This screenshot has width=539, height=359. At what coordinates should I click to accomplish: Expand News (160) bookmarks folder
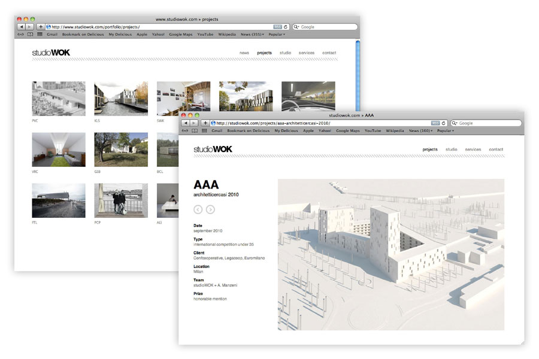pyautogui.click(x=420, y=130)
